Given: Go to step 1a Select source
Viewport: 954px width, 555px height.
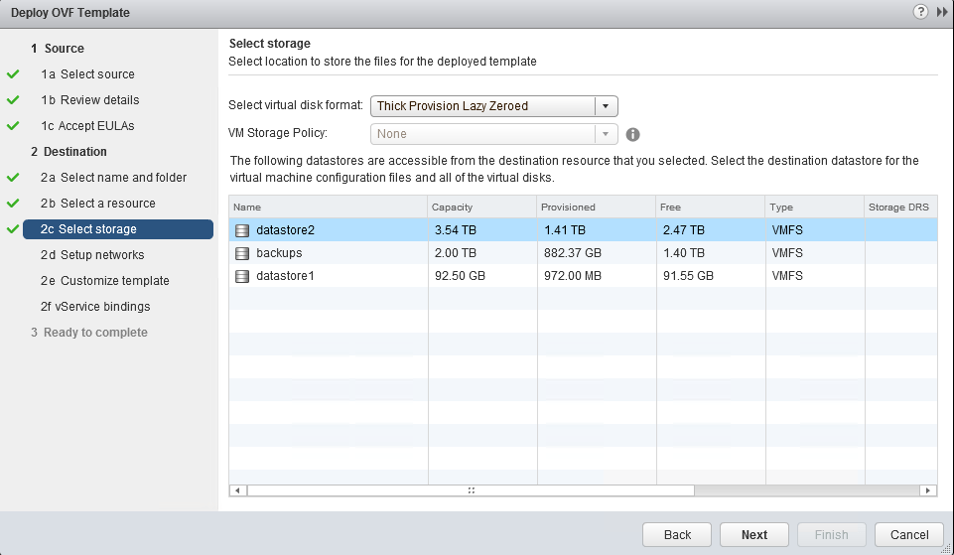Looking at the screenshot, I should tap(97, 74).
